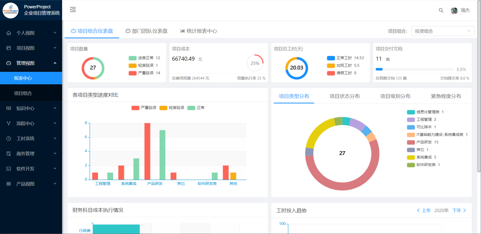Click the clock icon beside 工时系统
The image size is (481, 234).
point(9,138)
